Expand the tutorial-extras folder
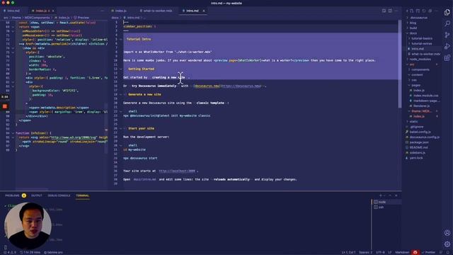This screenshot has width=453, height=255. click(x=422, y=44)
